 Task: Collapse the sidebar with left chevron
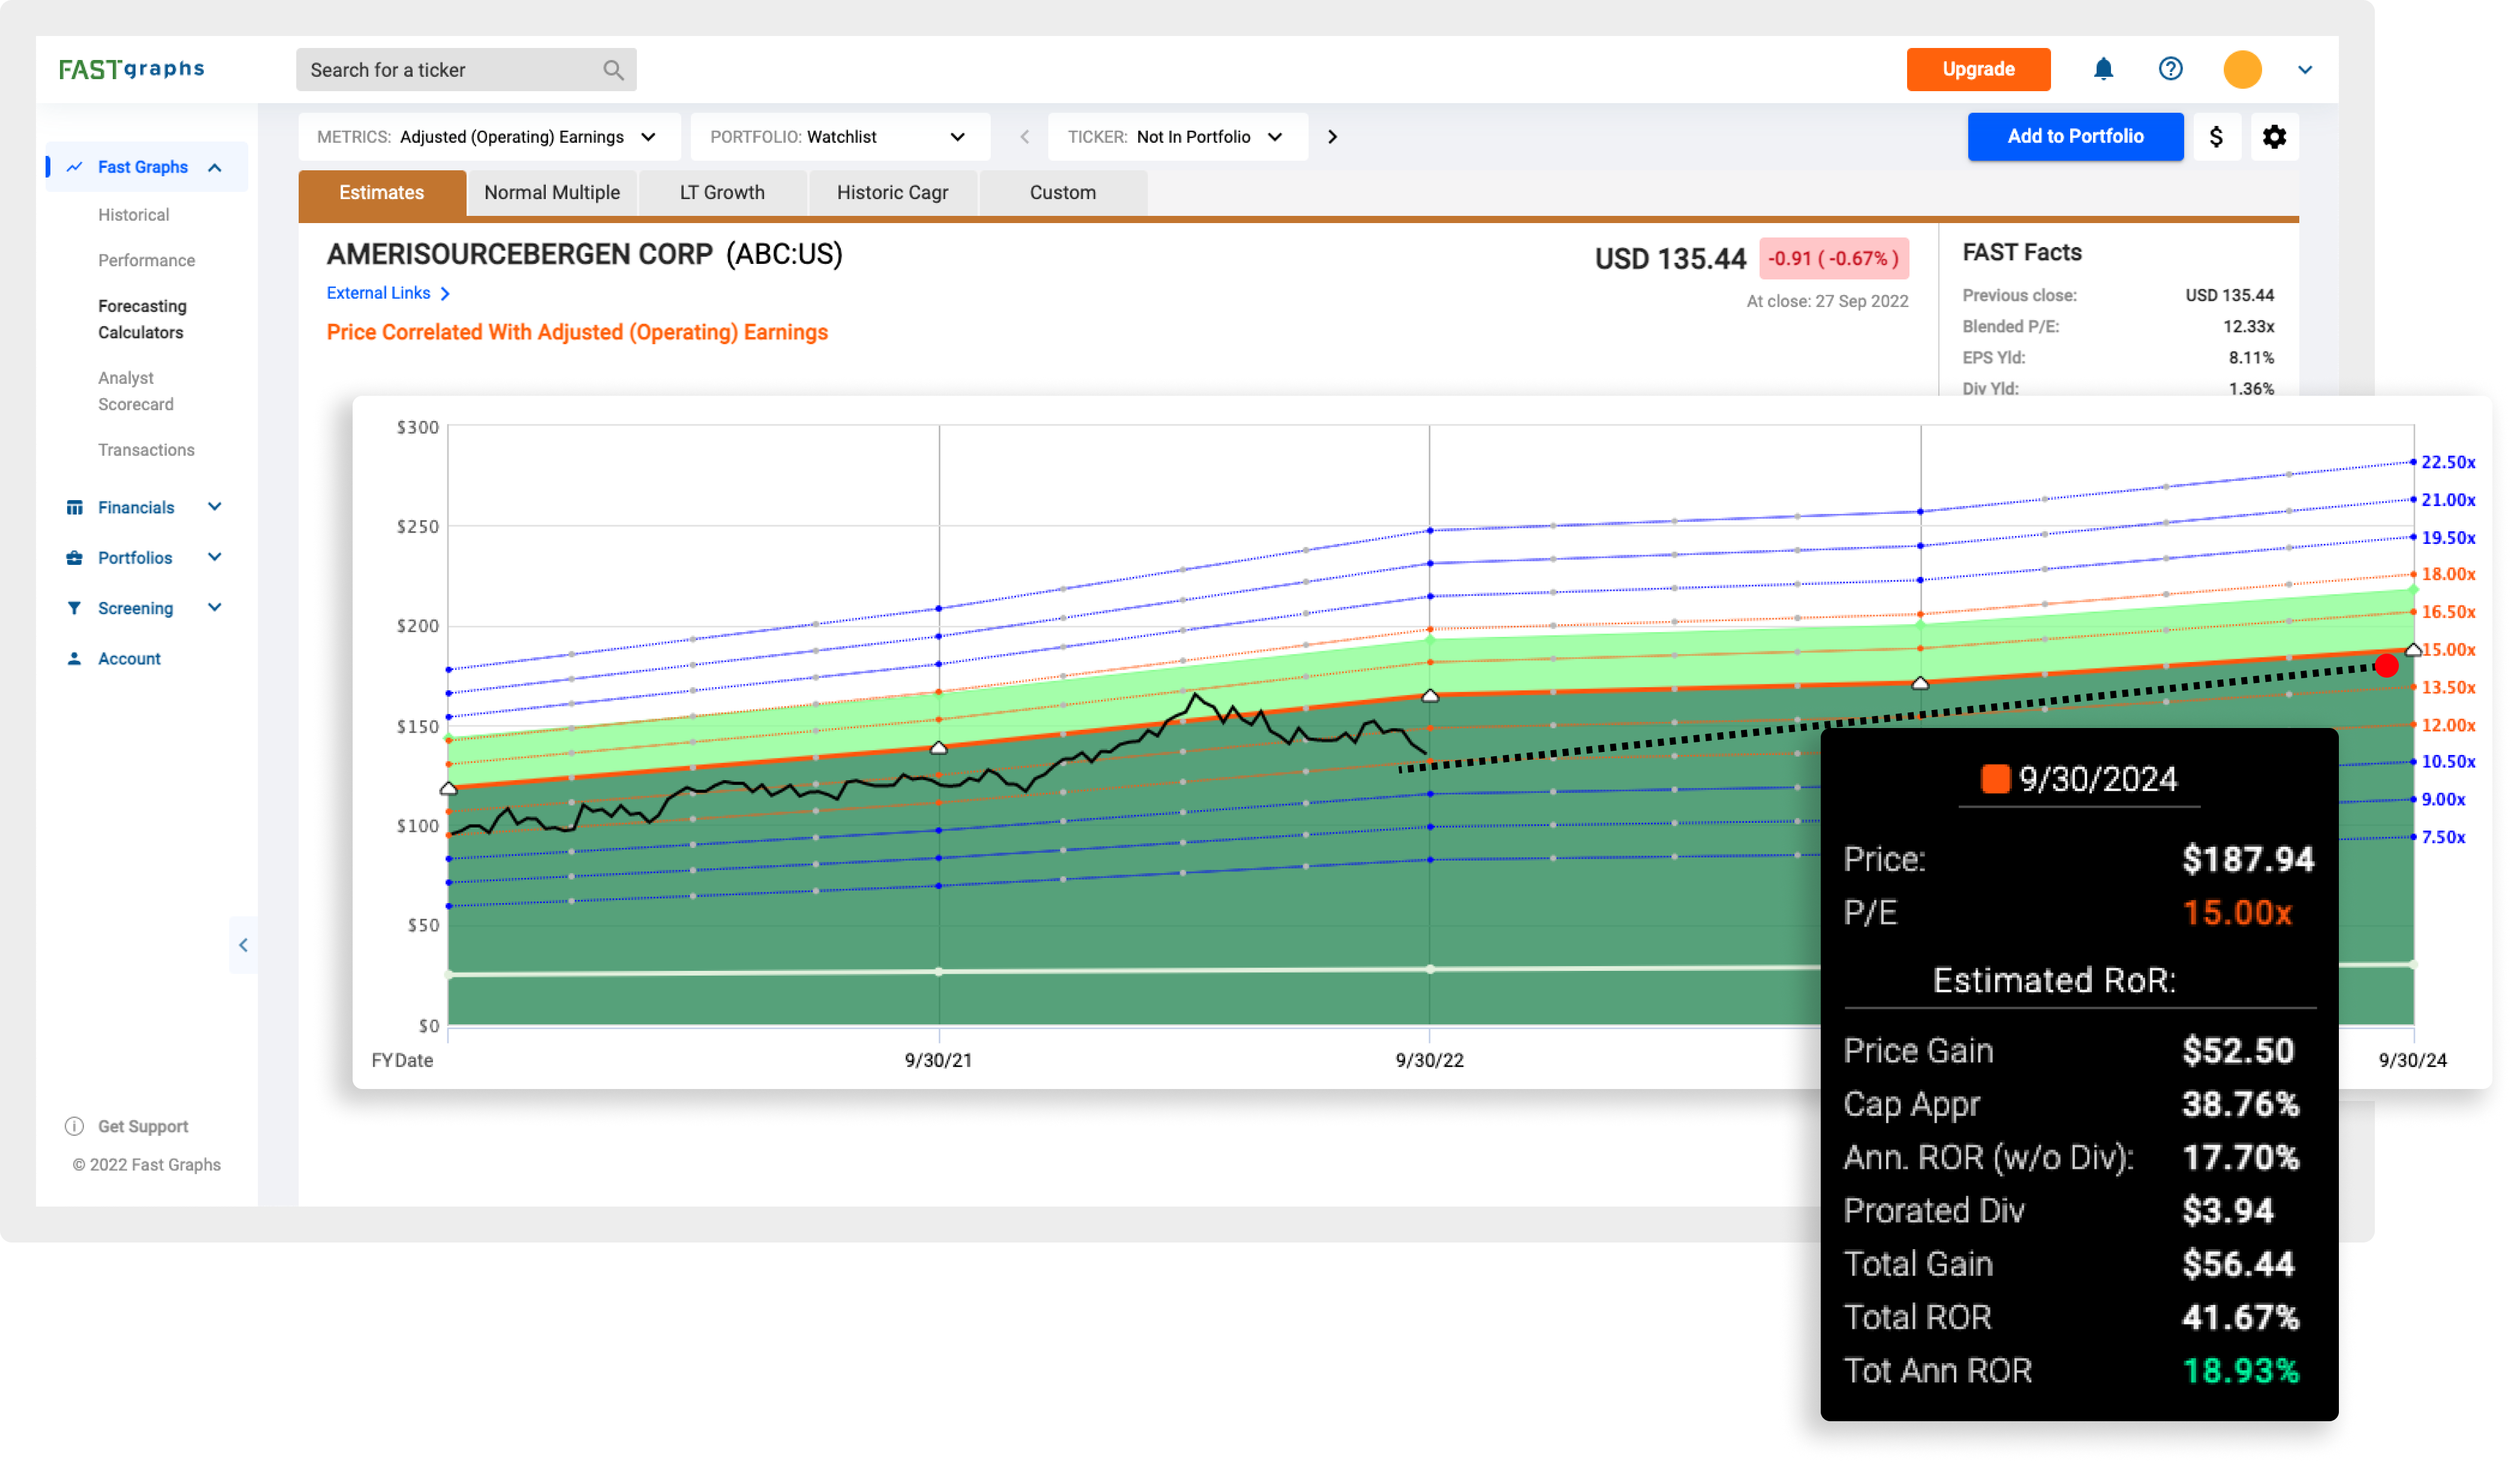point(243,945)
